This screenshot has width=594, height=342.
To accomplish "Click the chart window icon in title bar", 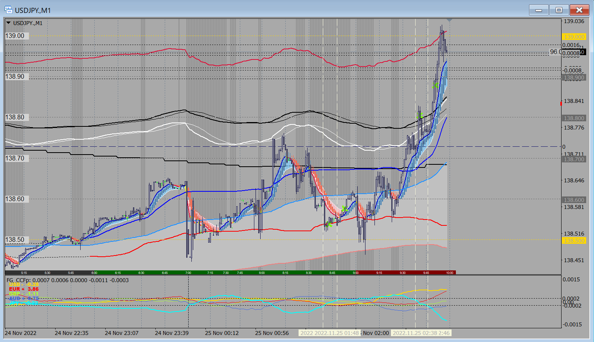I will 8,10.
